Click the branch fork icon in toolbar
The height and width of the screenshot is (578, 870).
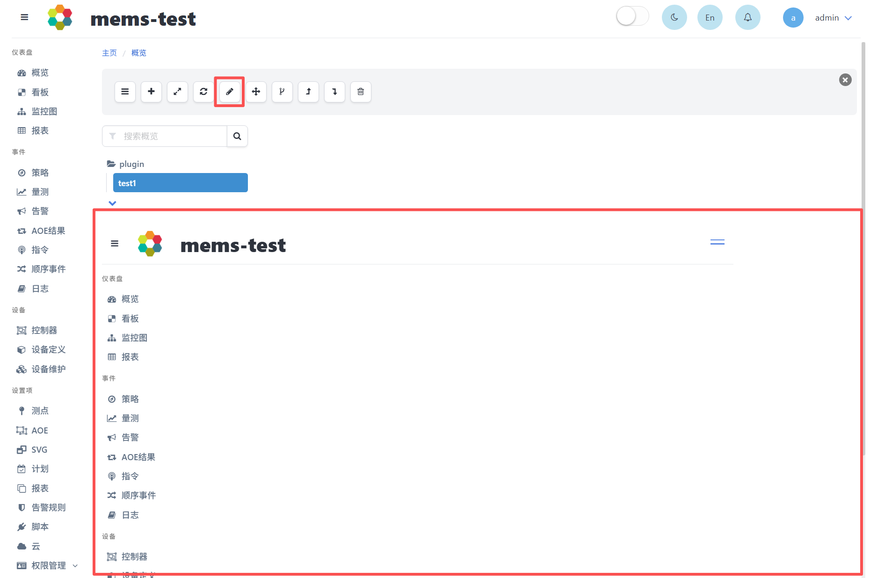(x=282, y=92)
